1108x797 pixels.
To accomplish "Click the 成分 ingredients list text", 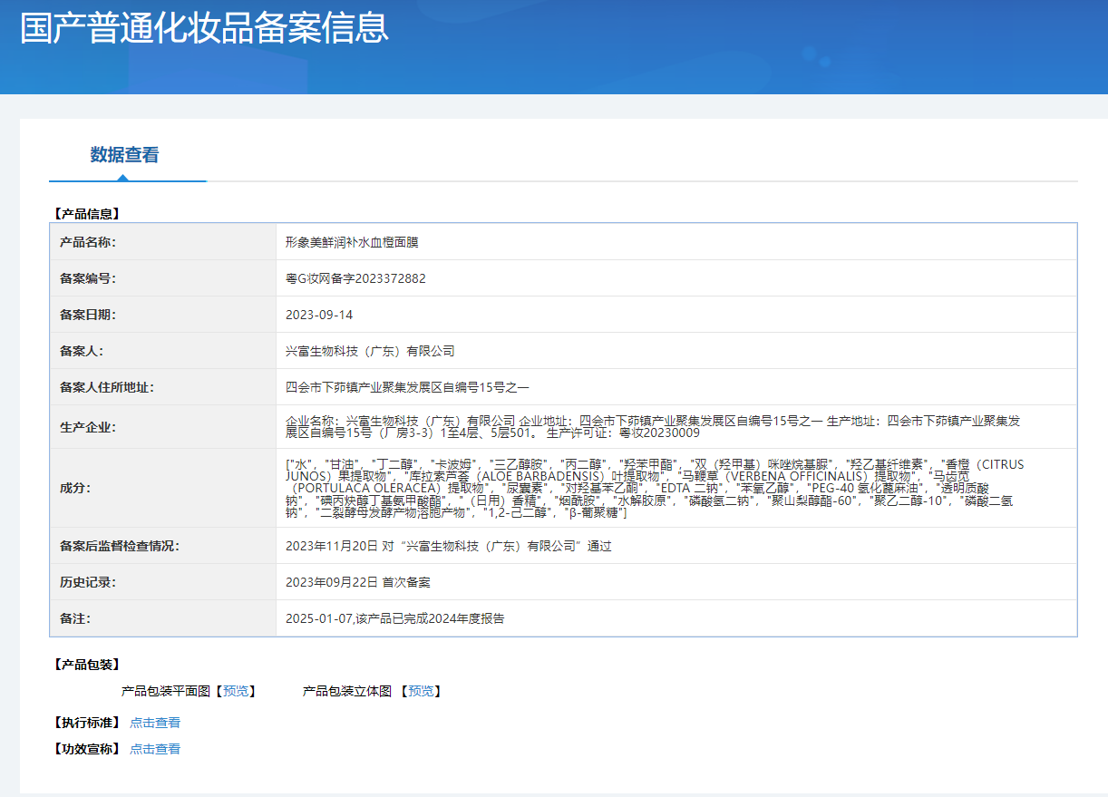I will (x=653, y=489).
